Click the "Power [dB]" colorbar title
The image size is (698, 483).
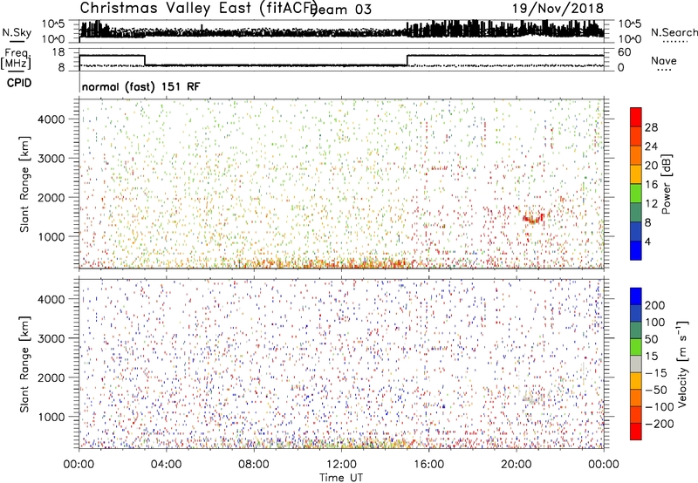coord(666,184)
